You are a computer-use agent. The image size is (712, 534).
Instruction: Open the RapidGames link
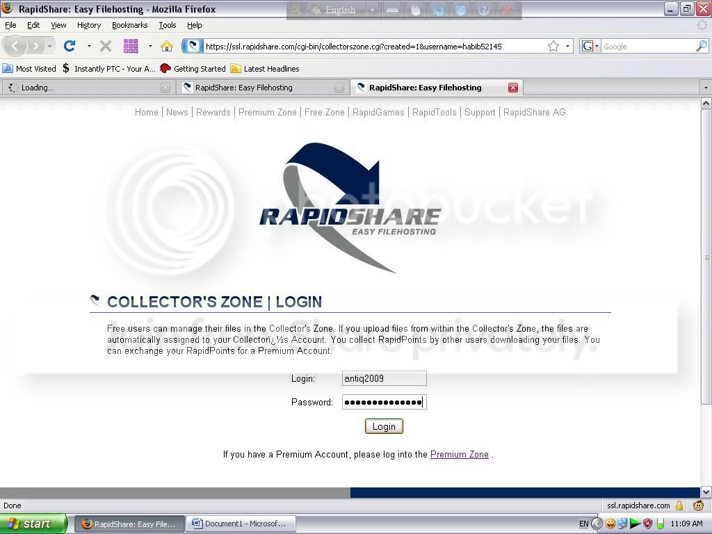tap(378, 112)
